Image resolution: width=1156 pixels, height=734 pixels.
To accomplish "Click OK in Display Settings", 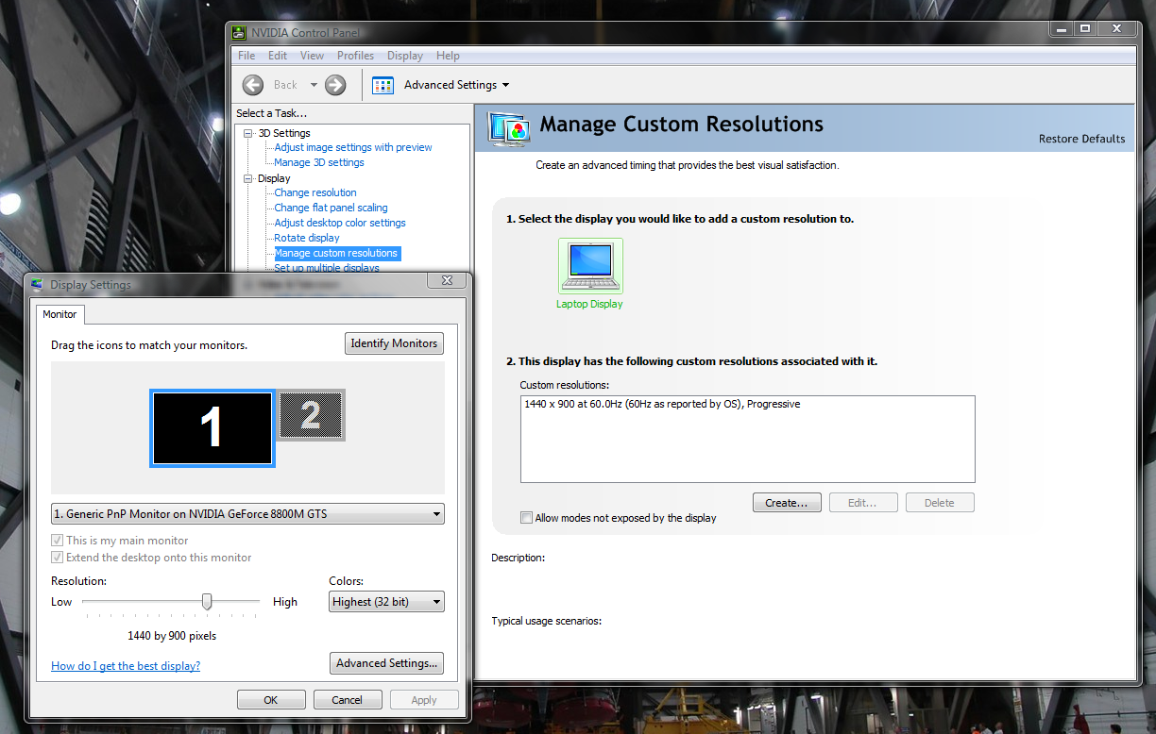I will pos(271,700).
